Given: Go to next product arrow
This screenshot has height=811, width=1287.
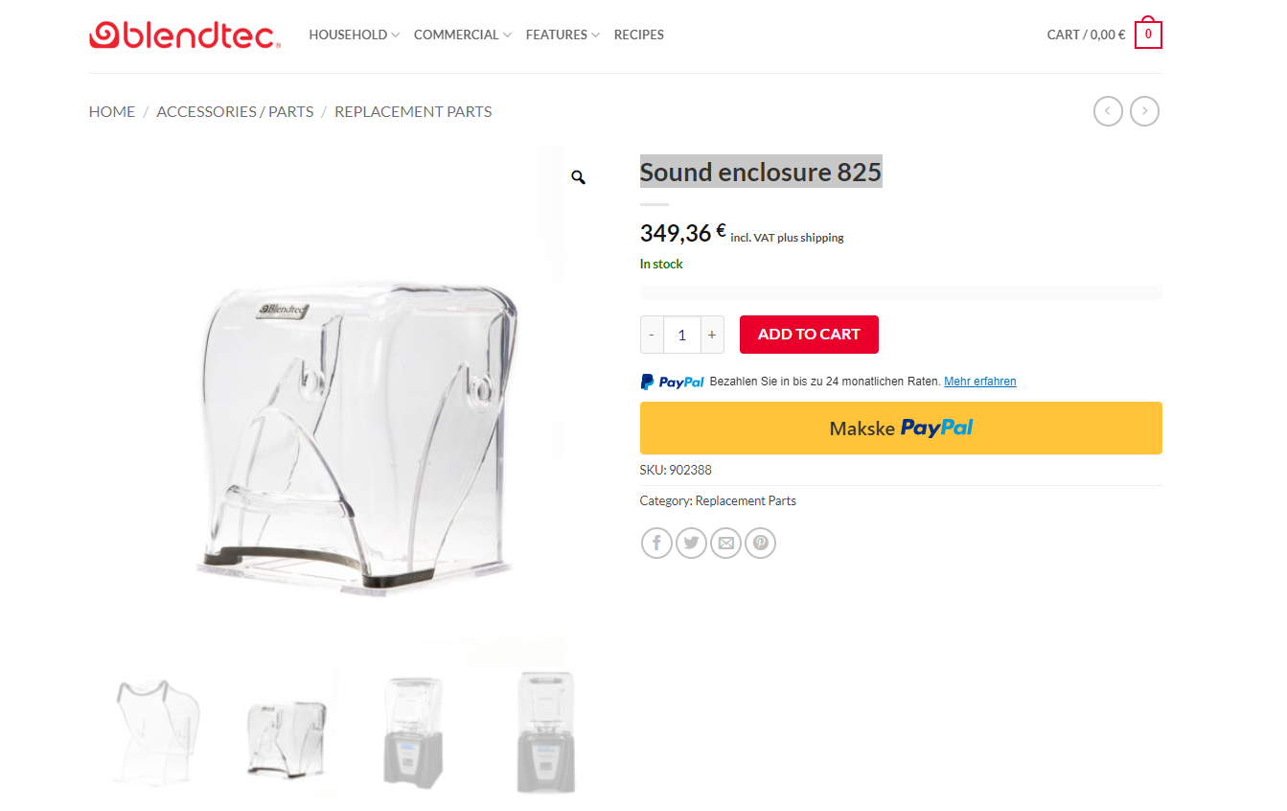Looking at the screenshot, I should pos(1144,111).
